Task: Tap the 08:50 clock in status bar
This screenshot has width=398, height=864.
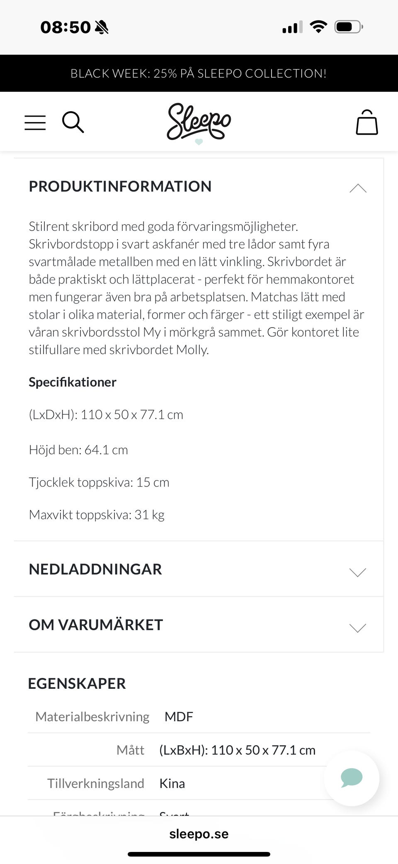Action: pyautogui.click(x=66, y=27)
